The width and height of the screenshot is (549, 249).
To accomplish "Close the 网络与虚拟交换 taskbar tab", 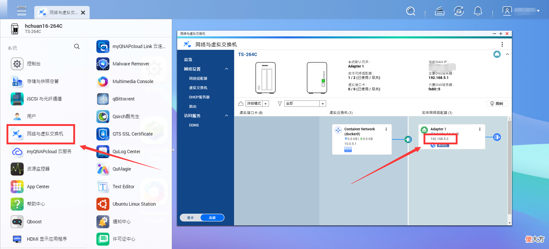I will click(x=83, y=12).
